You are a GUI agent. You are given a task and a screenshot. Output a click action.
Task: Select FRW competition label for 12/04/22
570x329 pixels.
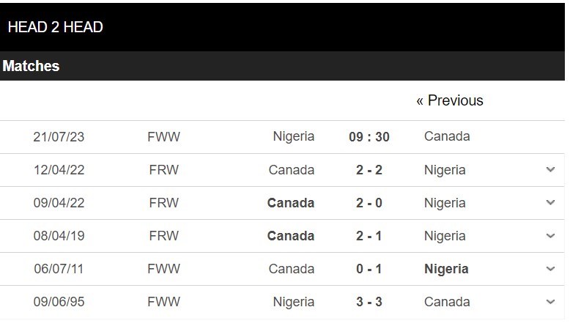(163, 170)
